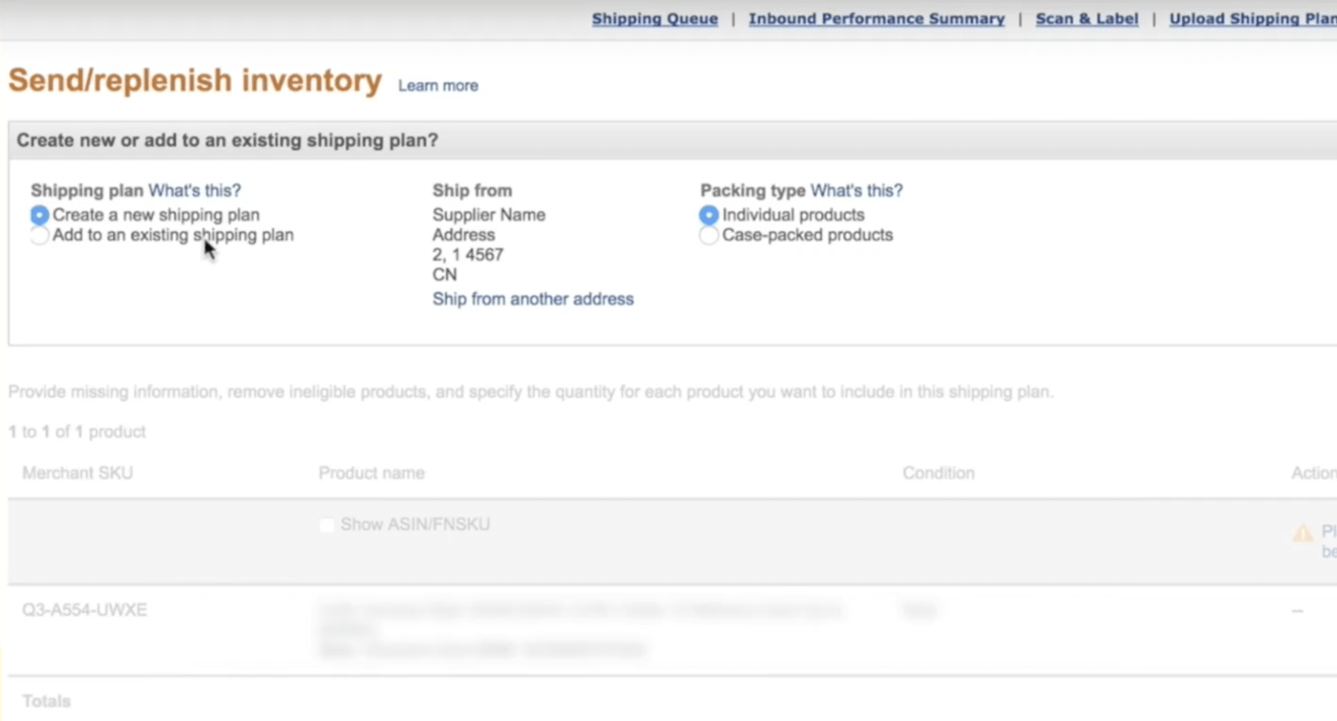Viewport: 1337px width, 721px height.
Task: Go to Scan & Label
Action: pyautogui.click(x=1086, y=19)
